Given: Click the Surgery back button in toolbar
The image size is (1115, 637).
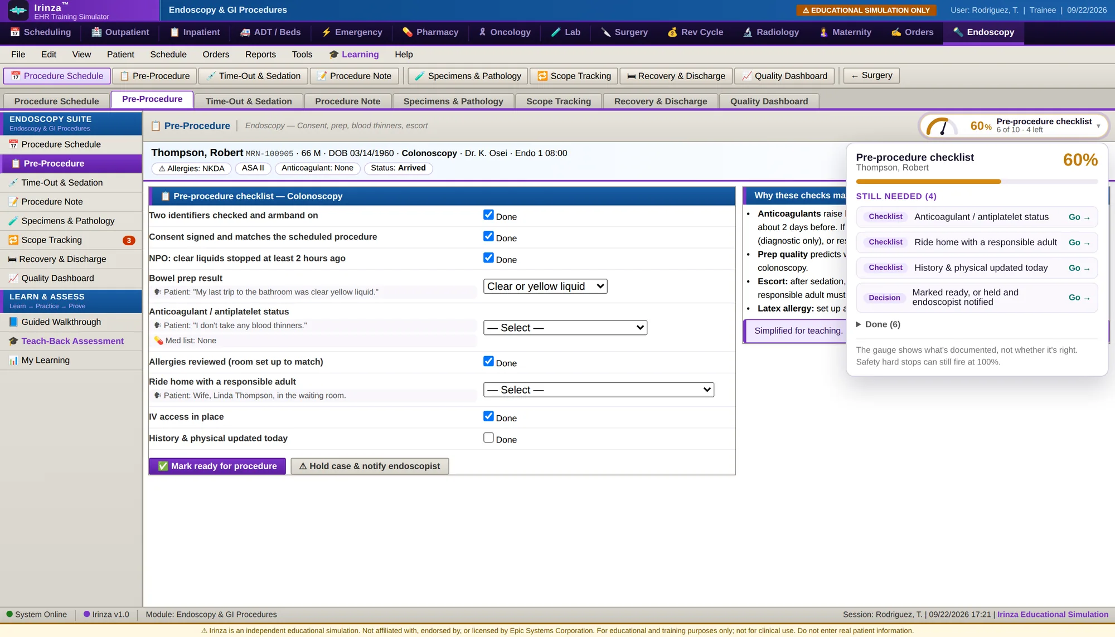Looking at the screenshot, I should (871, 76).
